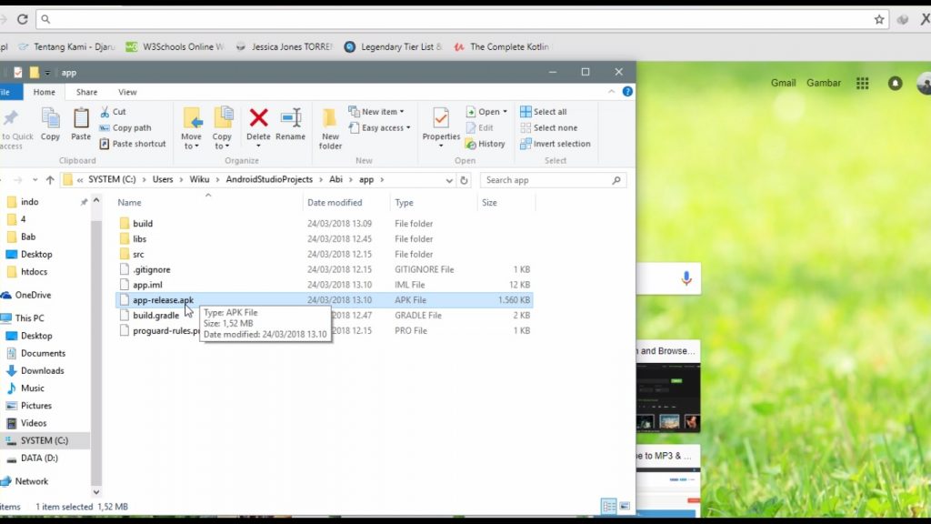
Task: Switch to the View ribbon tab
Action: tap(127, 92)
